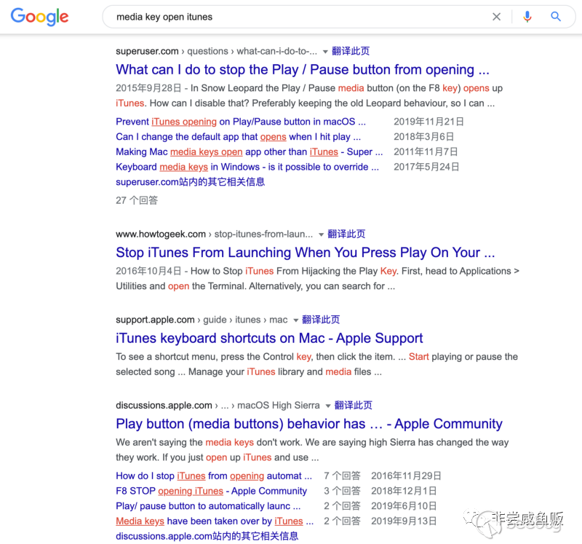The width and height of the screenshot is (582, 544).
Task: Clear the search box with the X icon
Action: tap(496, 17)
